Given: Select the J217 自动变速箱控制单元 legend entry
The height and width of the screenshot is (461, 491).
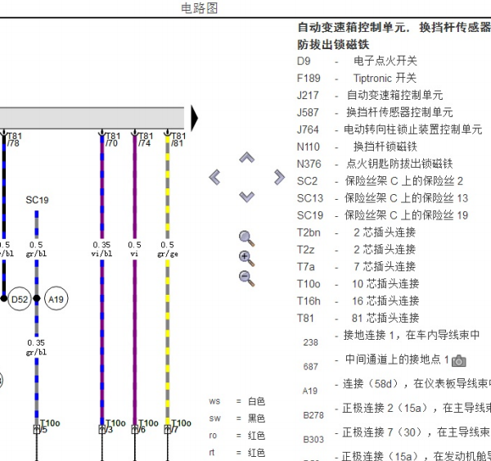Looking at the screenshot, I should (370, 95).
